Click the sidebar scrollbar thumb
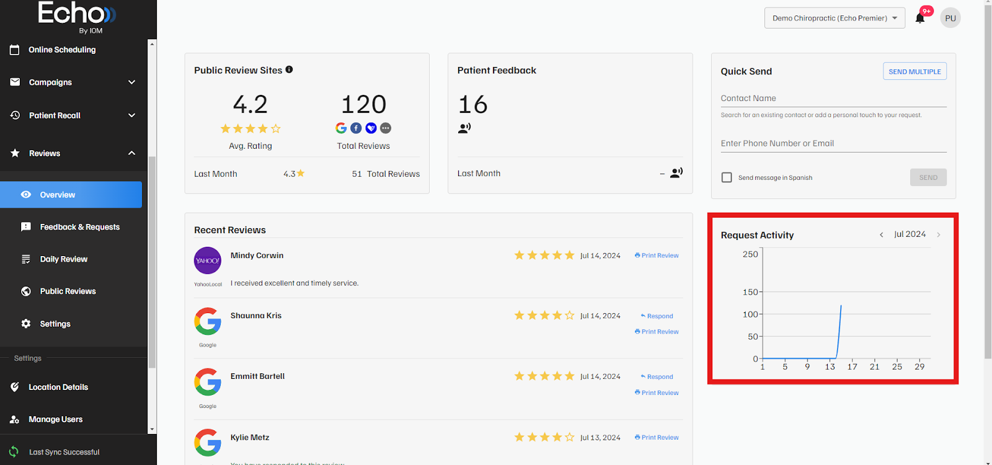This screenshot has width=992, height=465. pos(152,262)
